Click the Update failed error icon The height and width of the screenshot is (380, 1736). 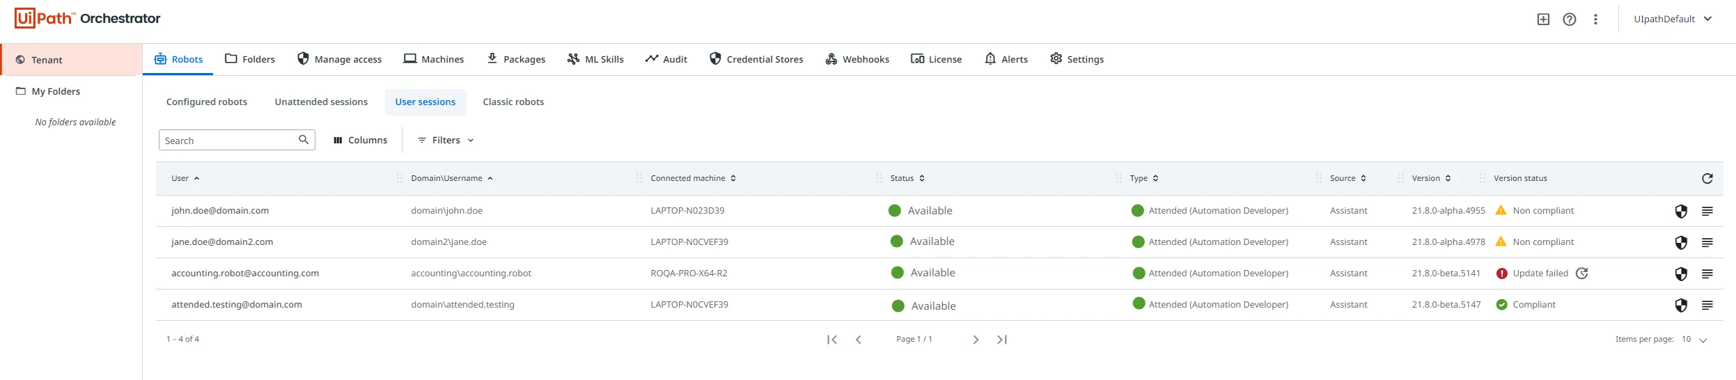coord(1501,274)
